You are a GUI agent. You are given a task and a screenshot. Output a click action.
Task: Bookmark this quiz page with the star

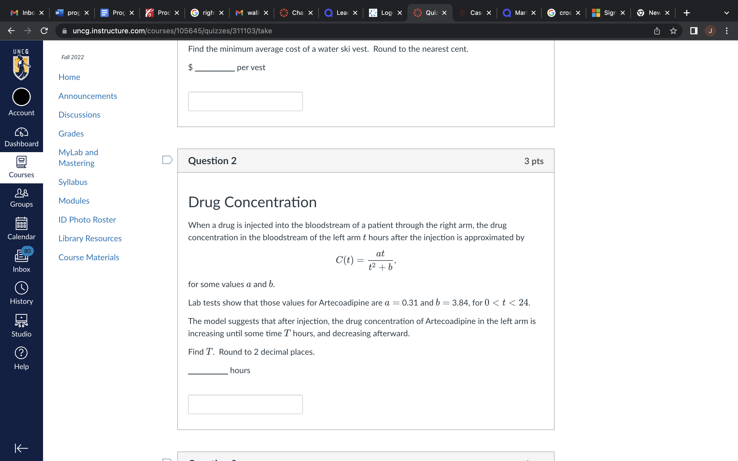coord(673,30)
